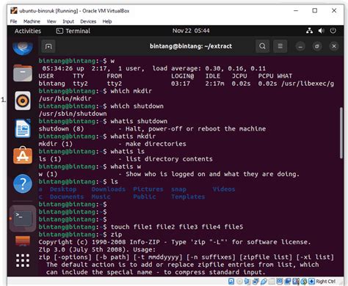
Task: Click the keyboard capture arrow indicator
Action: [x=311, y=282]
